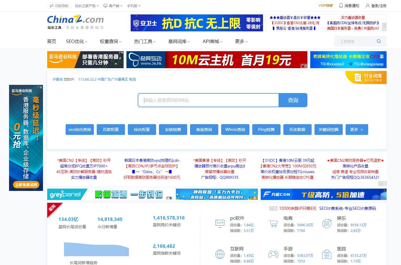Click the blue 查询 button
The width and height of the screenshot is (401, 265).
point(293,100)
